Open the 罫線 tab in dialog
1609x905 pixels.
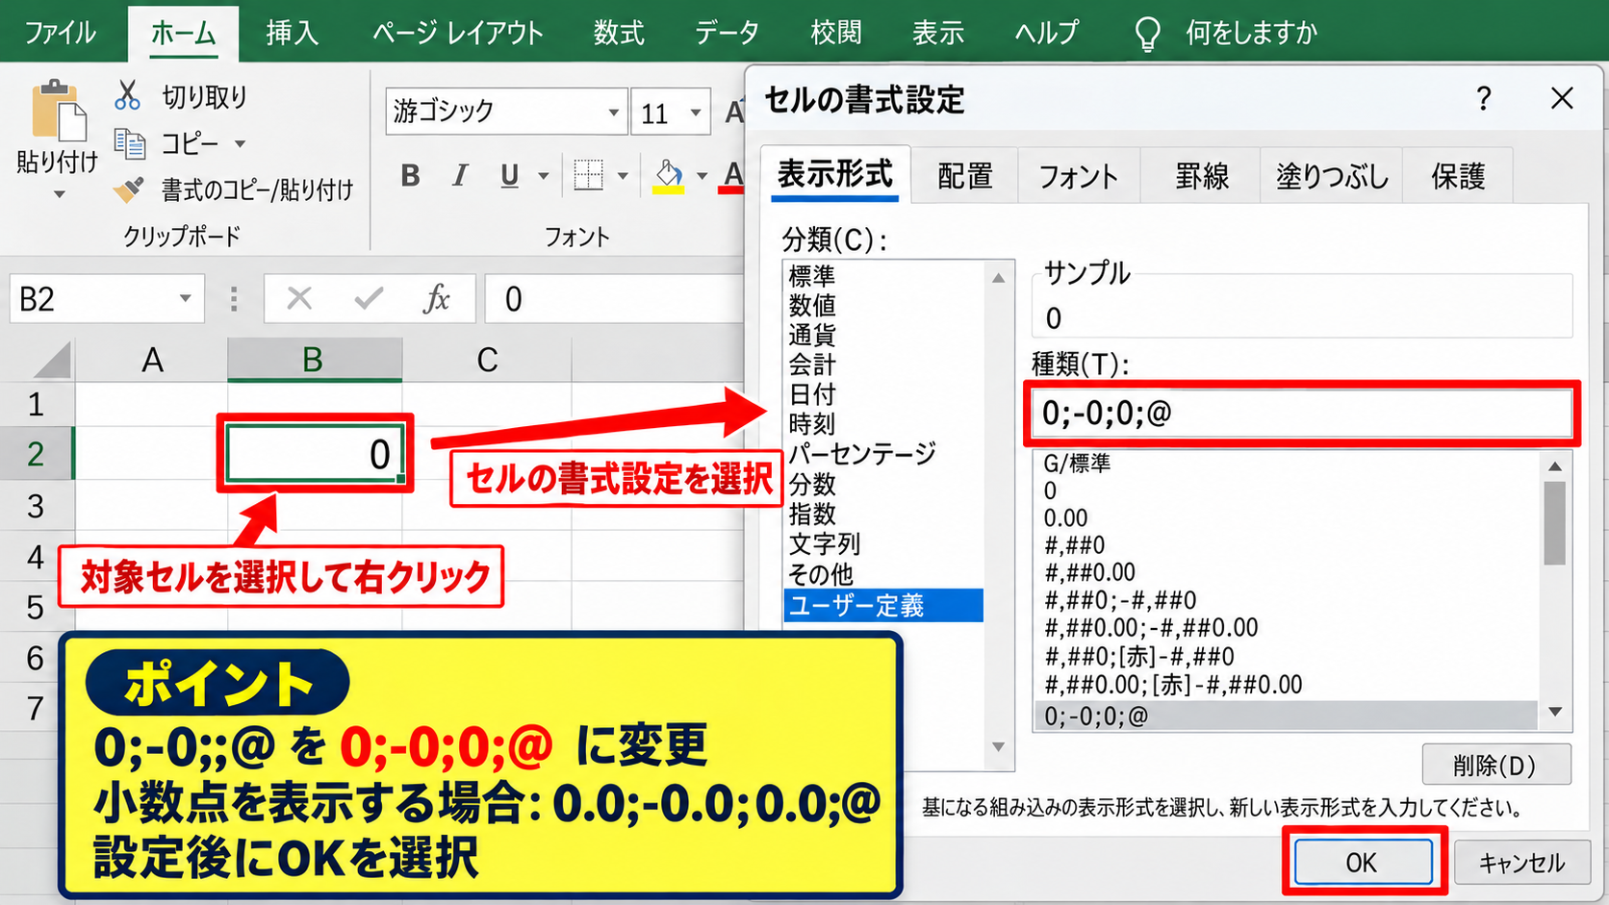(1201, 175)
